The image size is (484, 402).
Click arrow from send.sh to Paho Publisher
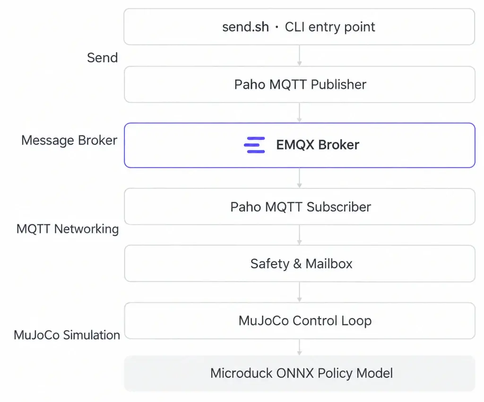point(299,56)
